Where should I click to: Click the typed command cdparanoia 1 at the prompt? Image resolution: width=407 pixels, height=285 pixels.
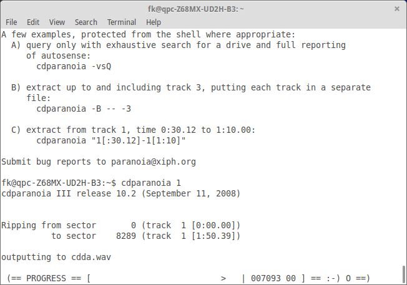coord(151,183)
